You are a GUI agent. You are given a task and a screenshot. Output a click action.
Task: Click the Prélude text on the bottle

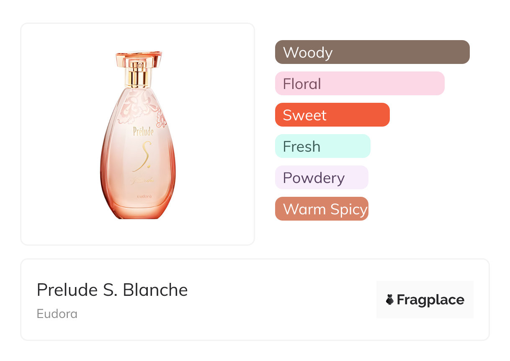(x=143, y=132)
